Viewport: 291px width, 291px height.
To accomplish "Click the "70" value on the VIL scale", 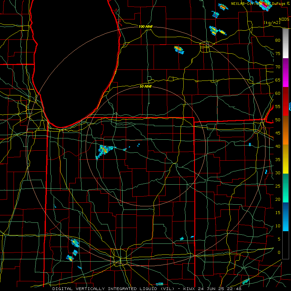I will point(278,67).
